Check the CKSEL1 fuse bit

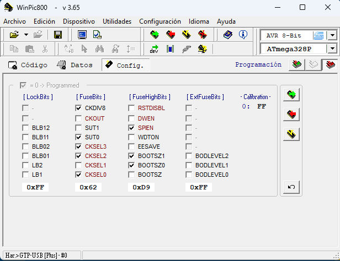(x=78, y=165)
